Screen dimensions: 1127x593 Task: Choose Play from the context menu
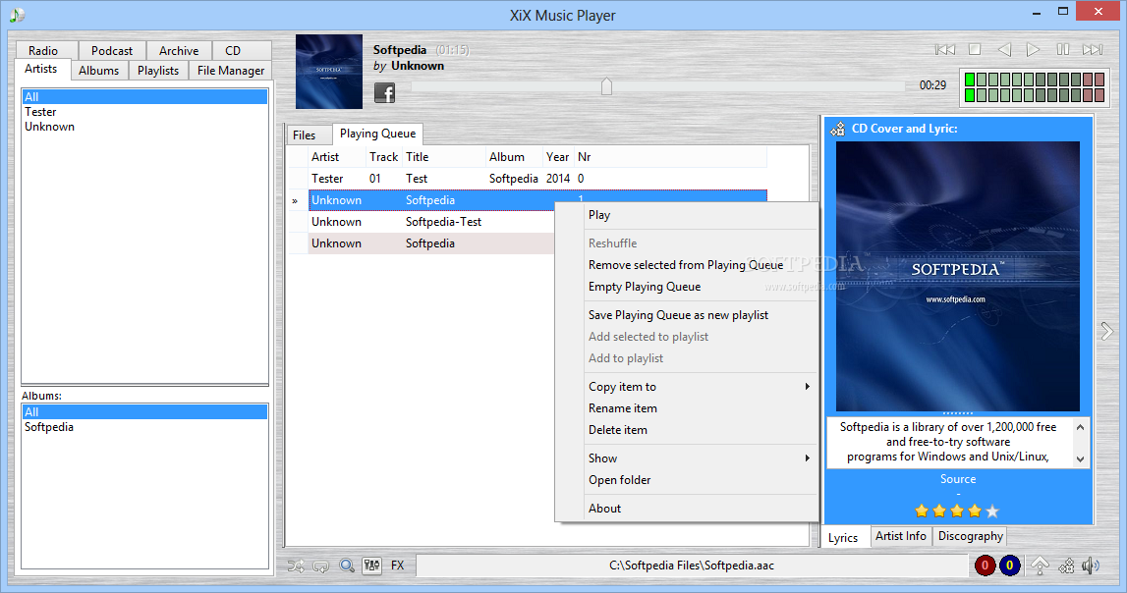pos(687,215)
